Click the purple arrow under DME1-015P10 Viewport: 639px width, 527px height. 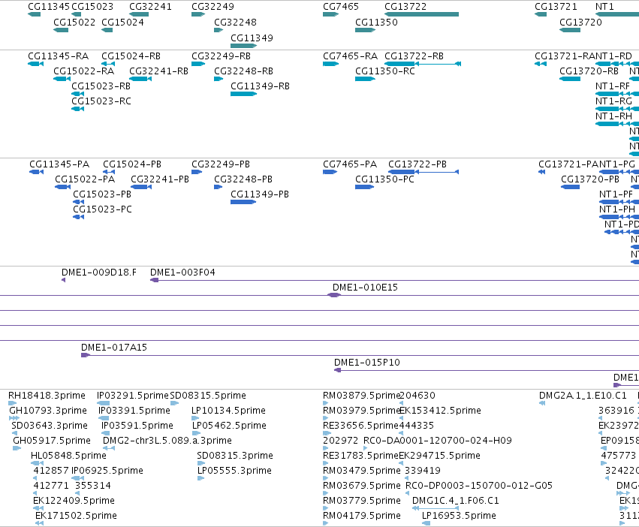[337, 370]
